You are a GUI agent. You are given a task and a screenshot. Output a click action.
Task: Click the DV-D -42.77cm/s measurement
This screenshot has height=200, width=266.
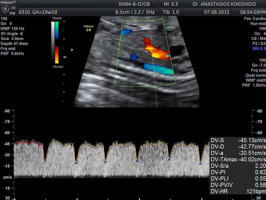click(238, 147)
